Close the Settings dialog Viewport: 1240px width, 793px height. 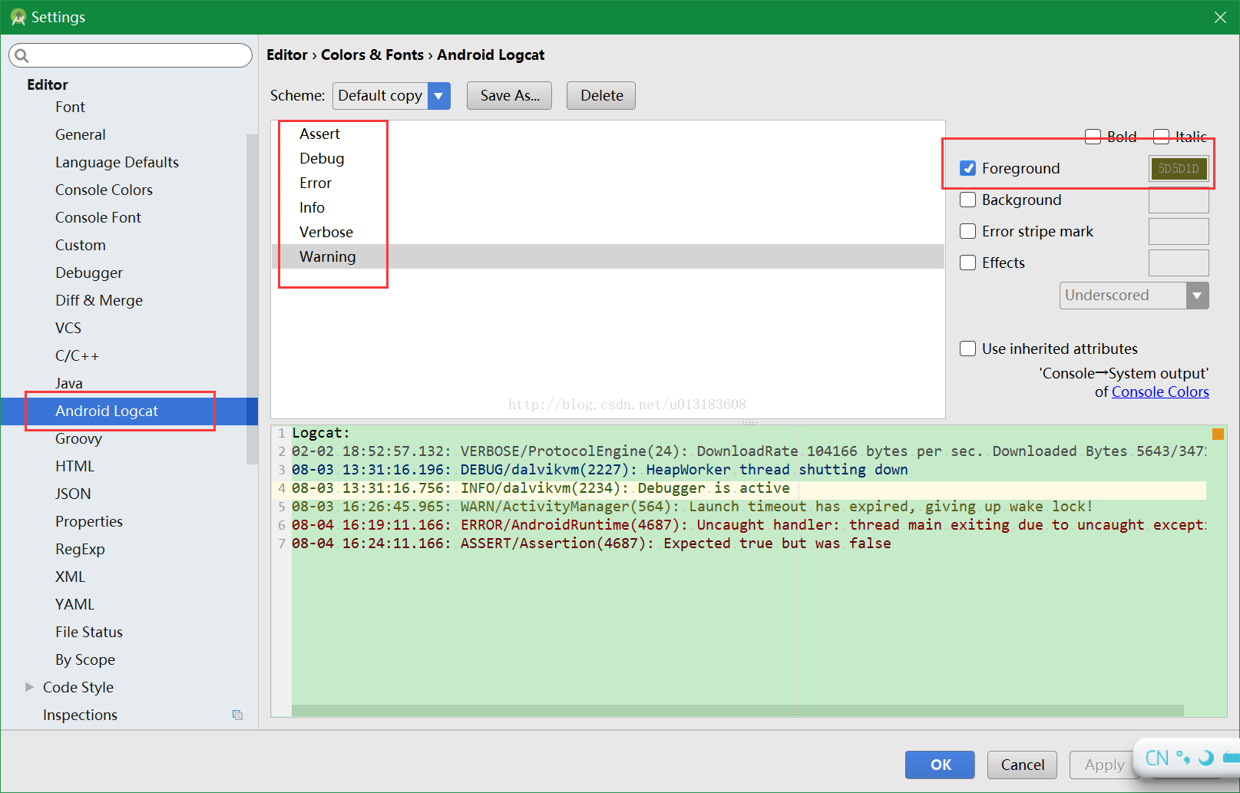(1220, 17)
